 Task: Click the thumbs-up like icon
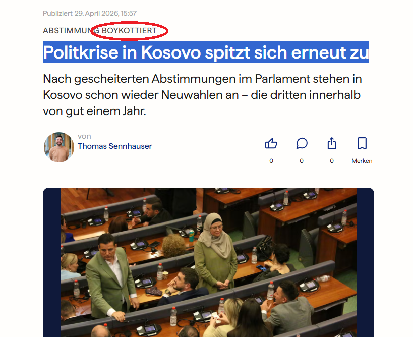(x=271, y=144)
